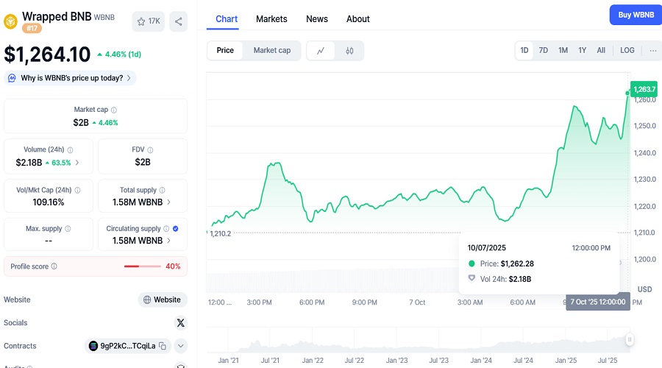This screenshot has height=368, width=662.
Task: Switch to line chart view icon
Action: (321, 51)
